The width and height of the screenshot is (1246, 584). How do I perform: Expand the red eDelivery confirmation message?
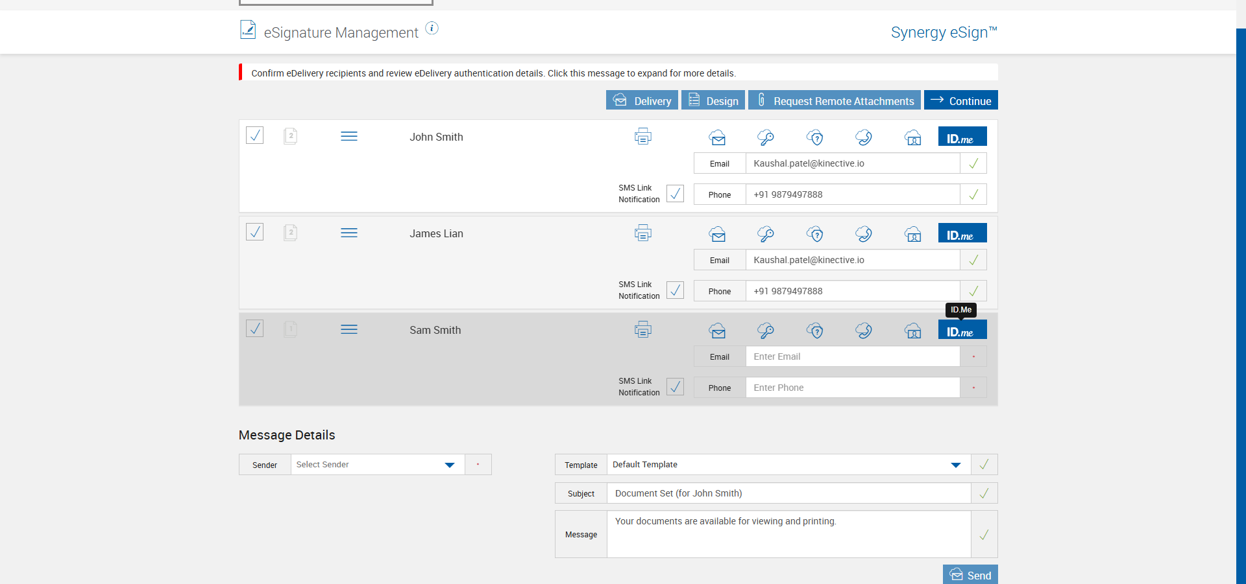coord(493,73)
